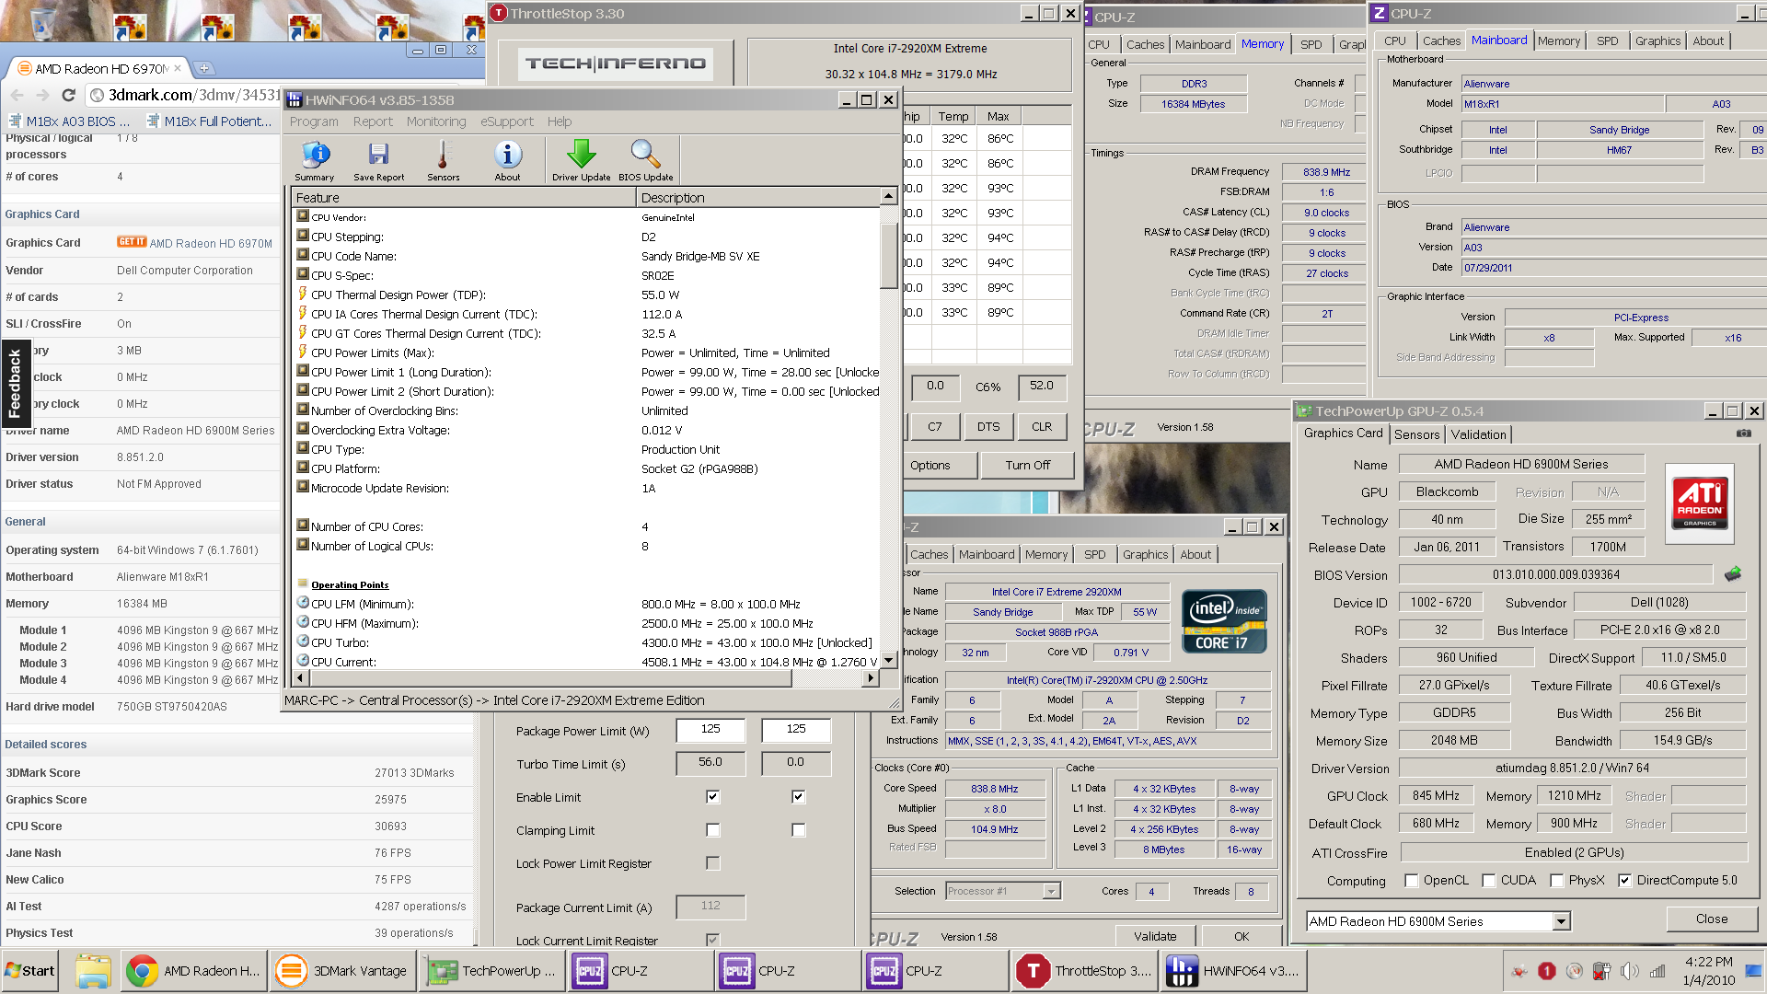Open Windows Explorer from the taskbar
Screen dimensions: 1767x994
[x=93, y=971]
